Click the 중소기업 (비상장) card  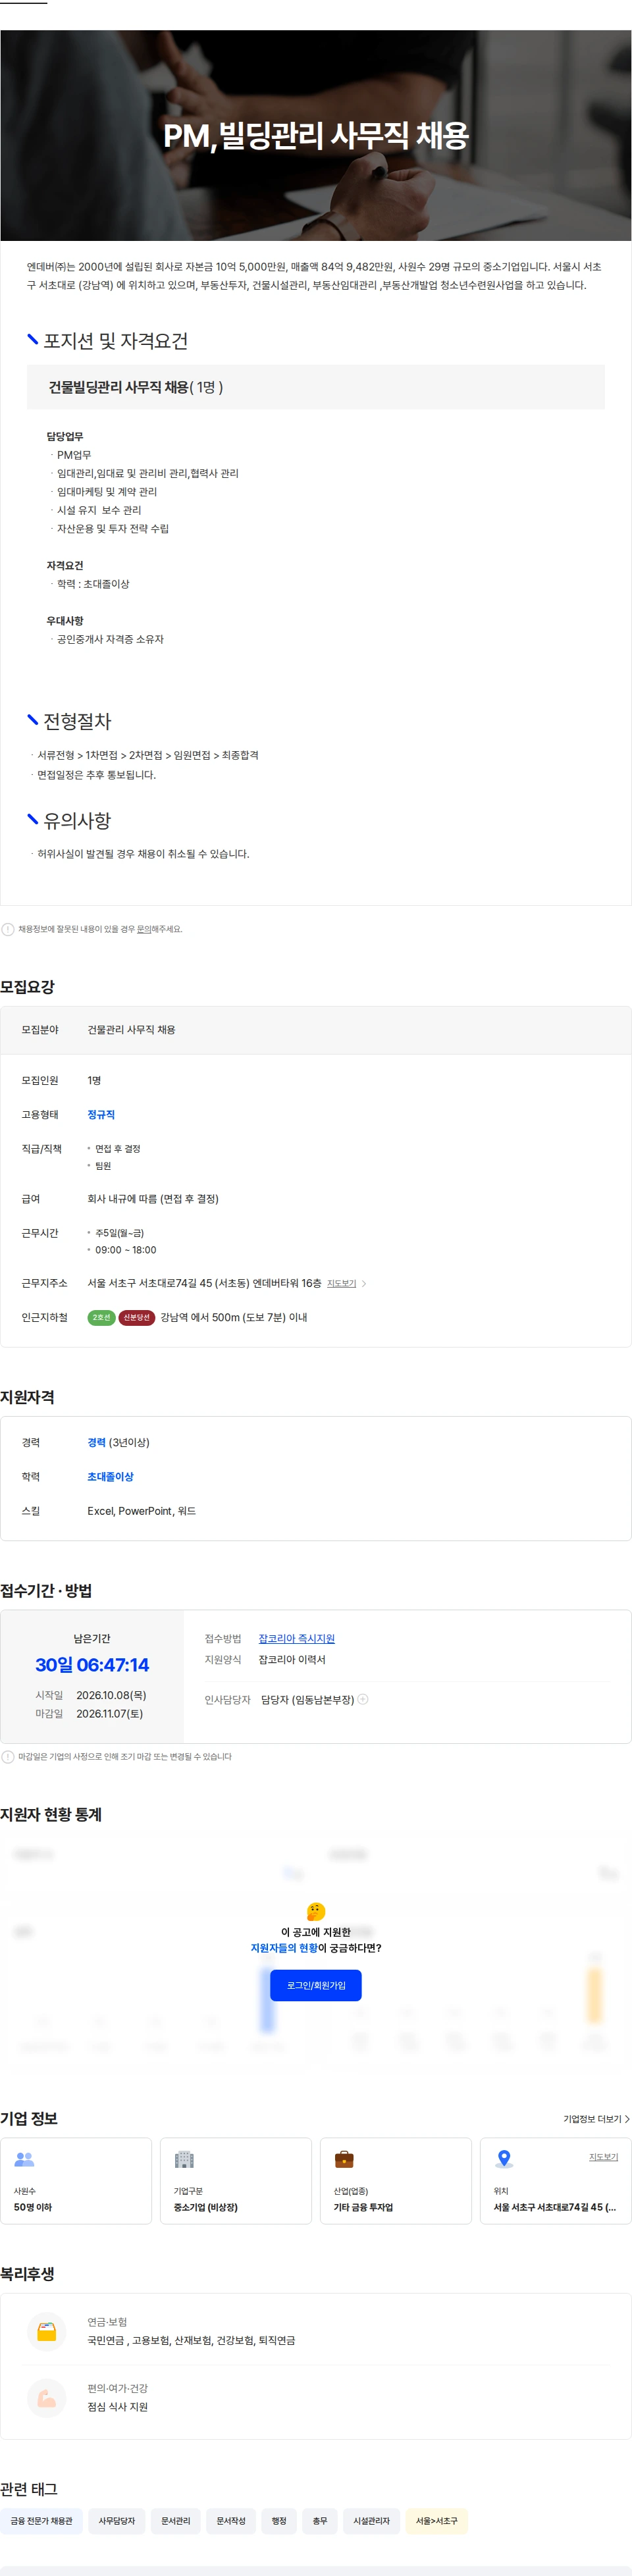pos(236,2181)
